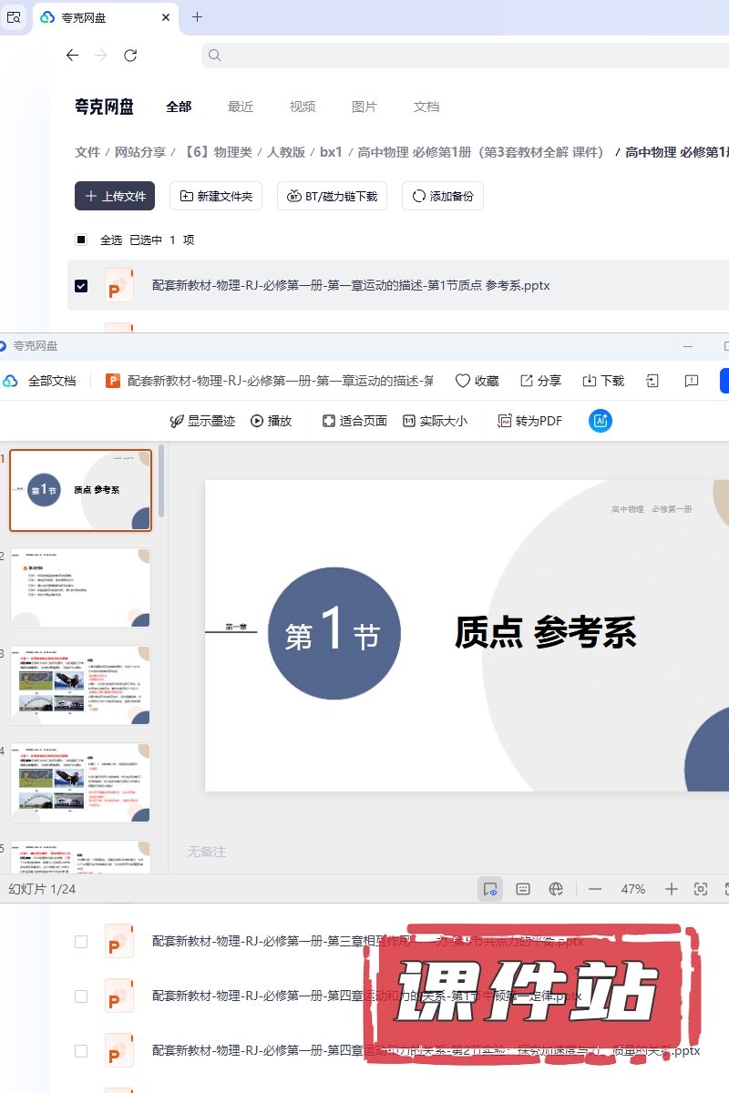
Task: Click 显示墨迹 to show ink
Action: coord(202,421)
